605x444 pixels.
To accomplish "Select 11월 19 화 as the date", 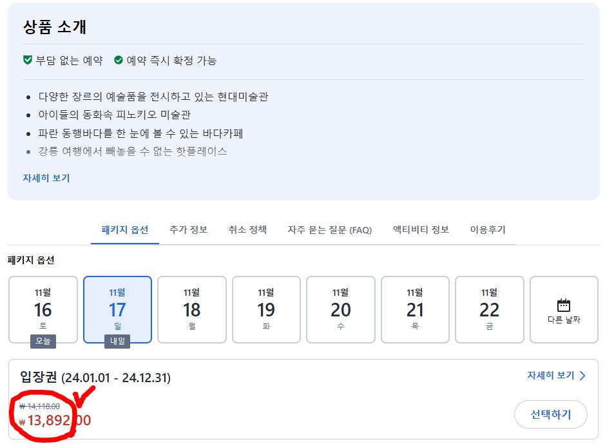I will 266,309.
